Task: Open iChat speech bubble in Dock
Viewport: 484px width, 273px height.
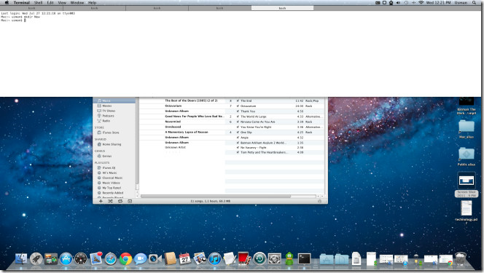Action: 140,259
